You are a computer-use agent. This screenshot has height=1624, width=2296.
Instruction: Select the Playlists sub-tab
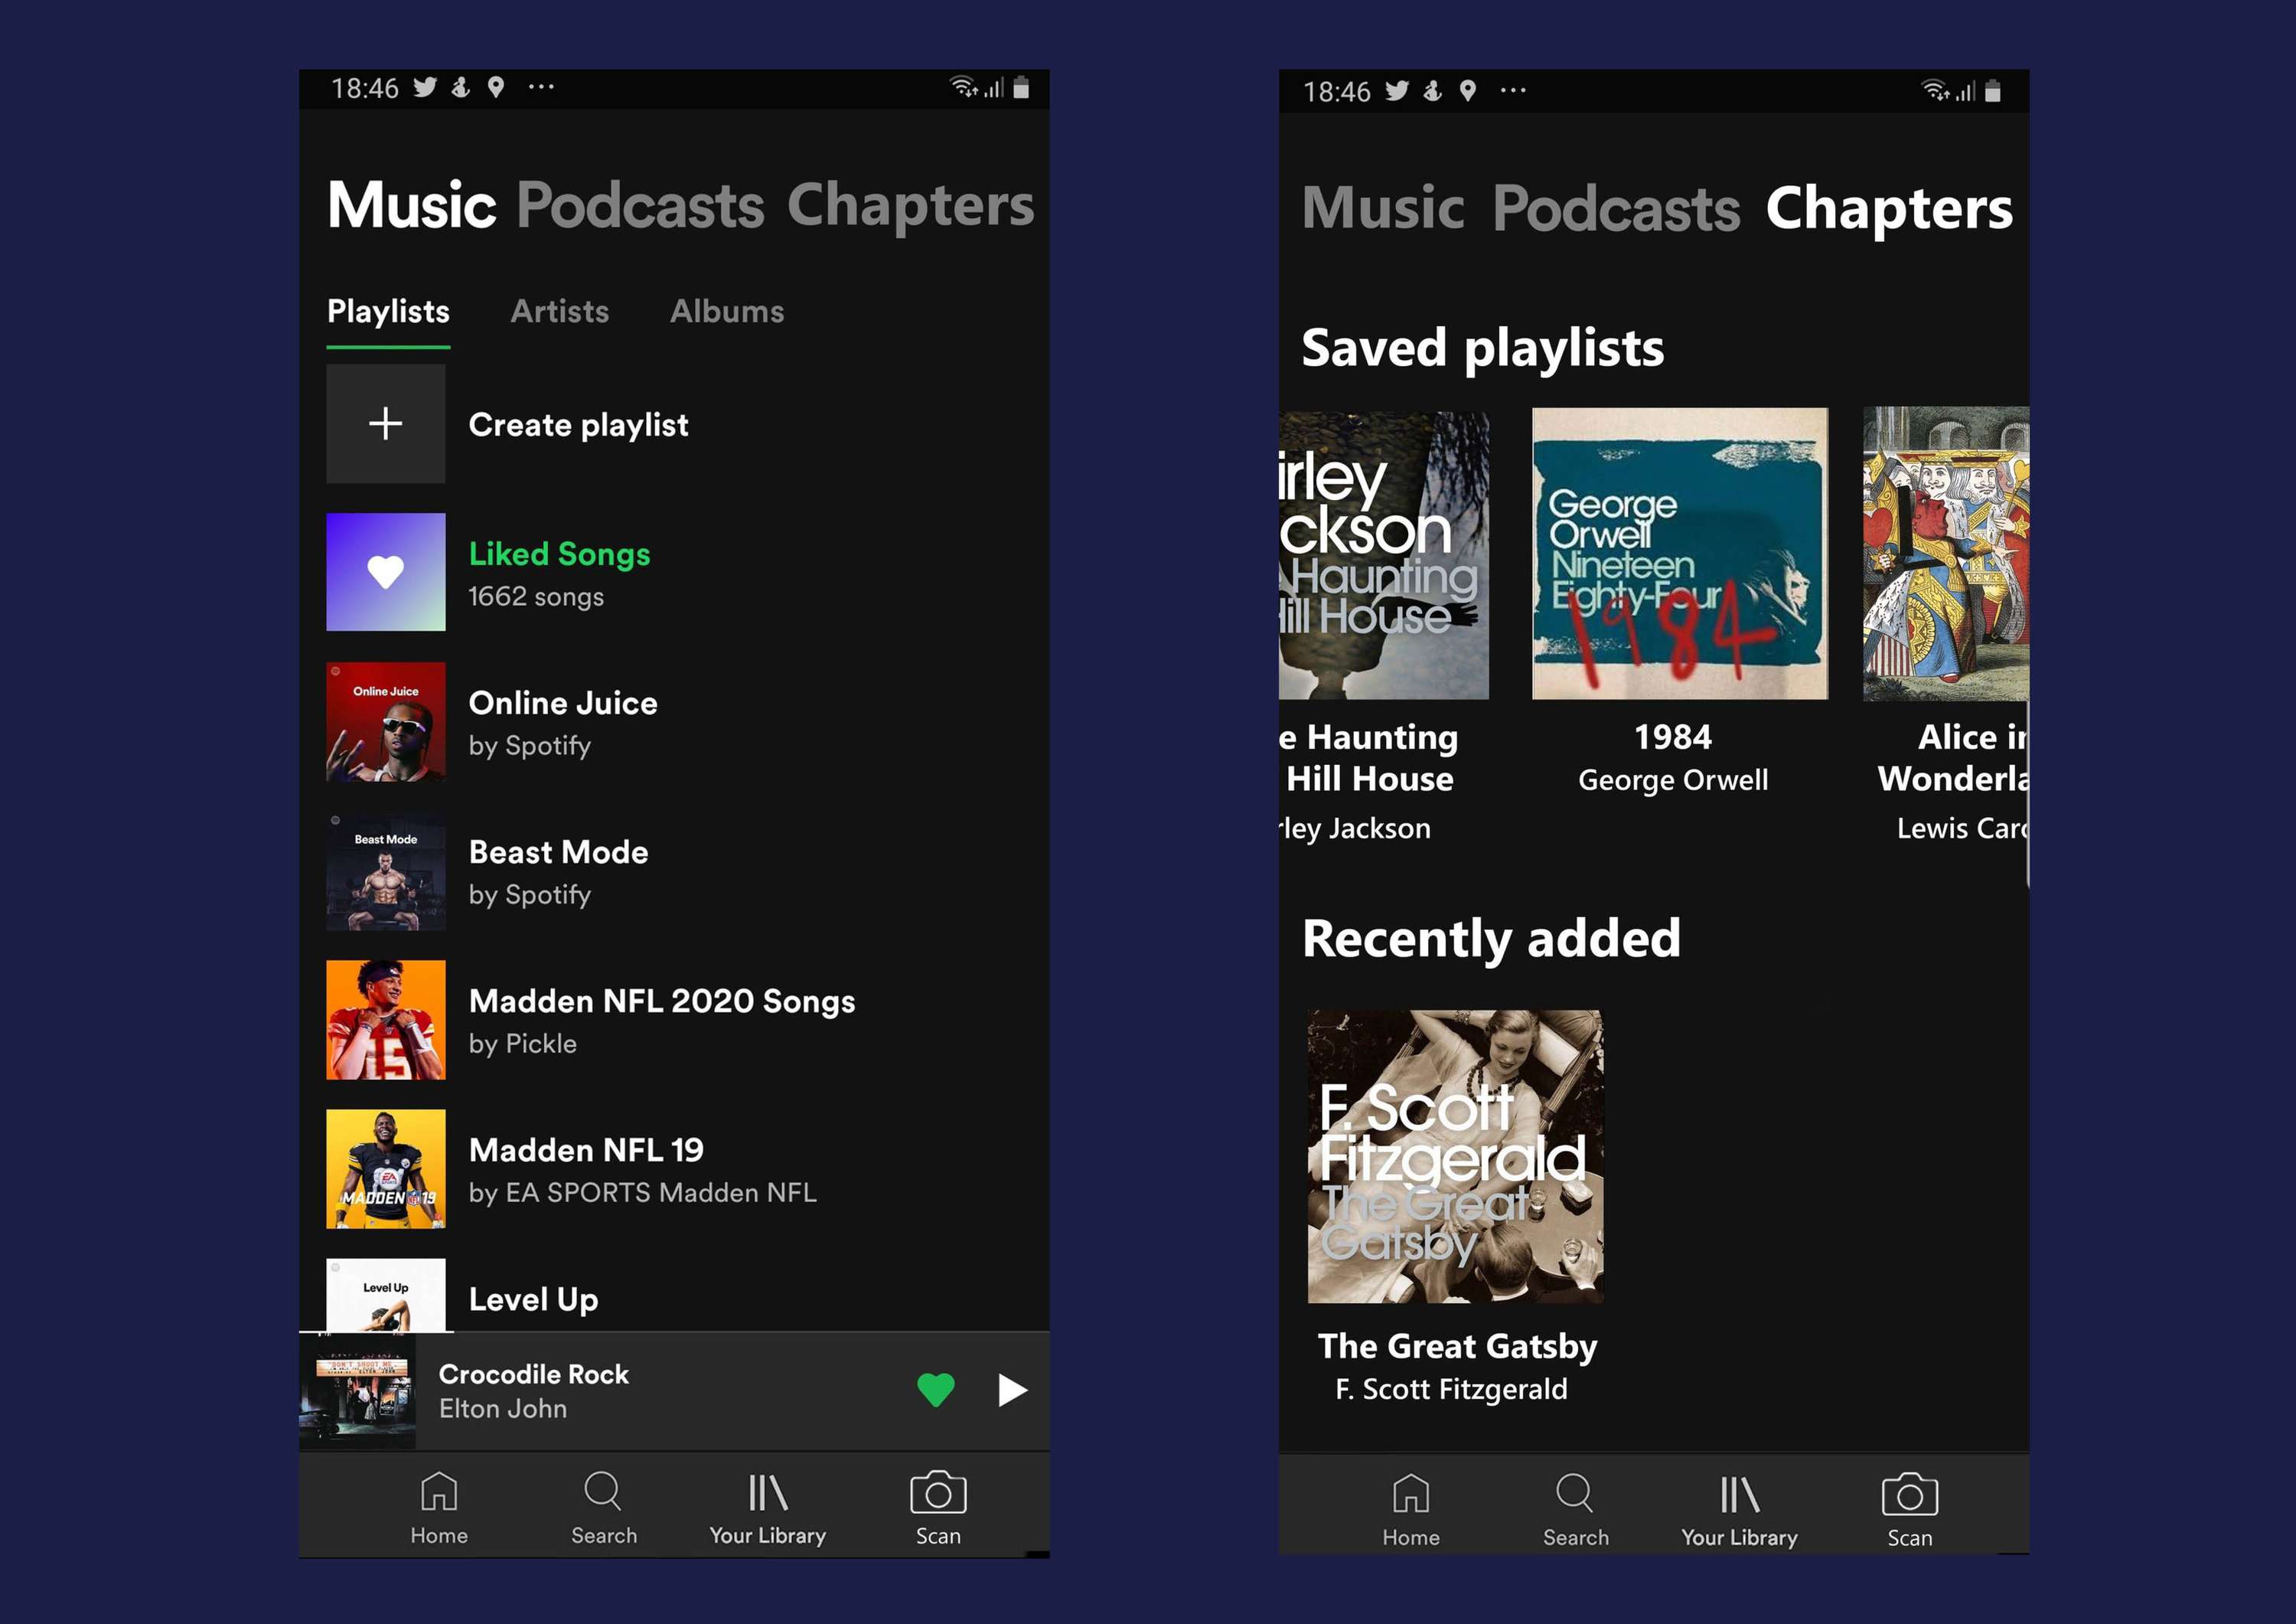point(388,312)
